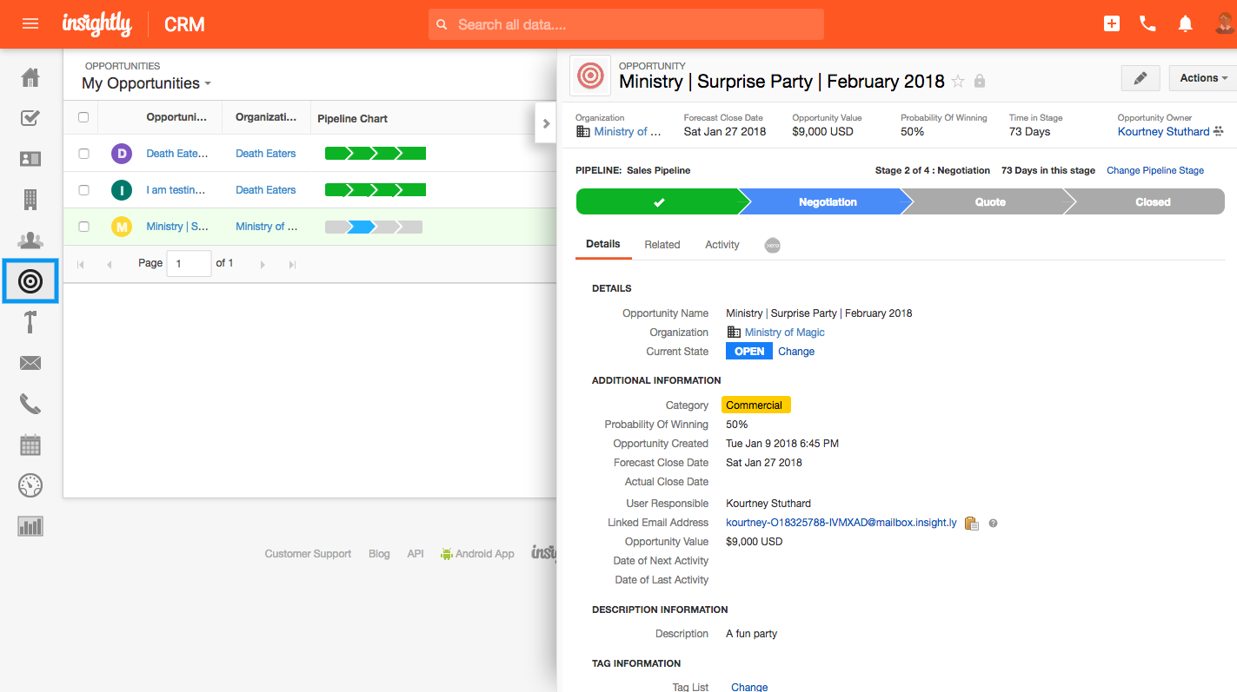This screenshot has width=1237, height=692.
Task: Open Reports bar chart sidebar icon
Action: click(30, 526)
